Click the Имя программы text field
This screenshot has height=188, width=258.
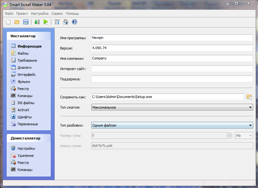[172, 38]
